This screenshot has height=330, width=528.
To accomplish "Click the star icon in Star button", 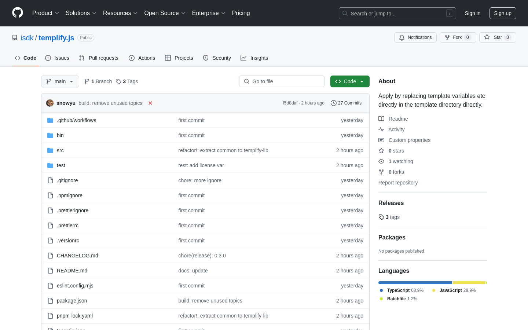I will coord(487,37).
